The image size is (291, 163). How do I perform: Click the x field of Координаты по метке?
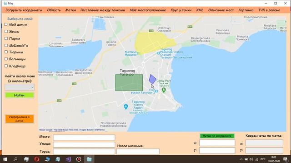click(x=264, y=143)
